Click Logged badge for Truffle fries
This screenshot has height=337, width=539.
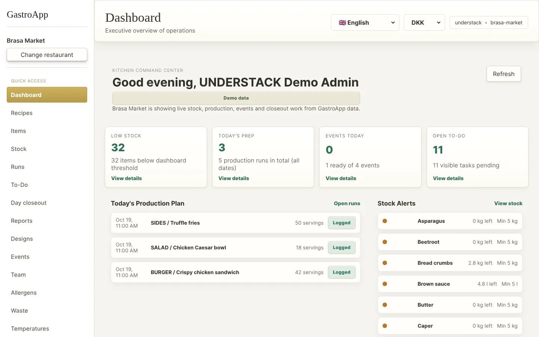coord(342,223)
